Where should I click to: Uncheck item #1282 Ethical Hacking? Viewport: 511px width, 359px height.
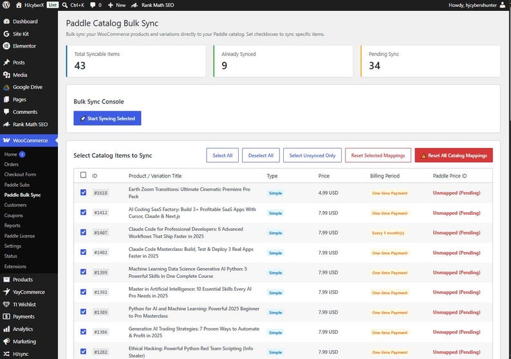coord(84,351)
